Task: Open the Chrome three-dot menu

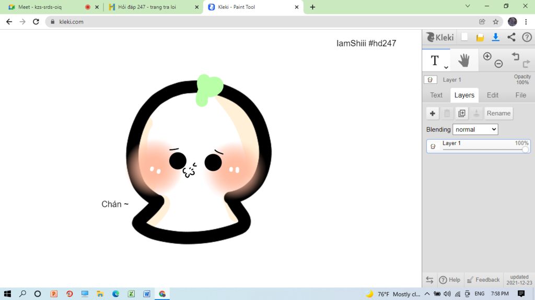Action: point(526,21)
